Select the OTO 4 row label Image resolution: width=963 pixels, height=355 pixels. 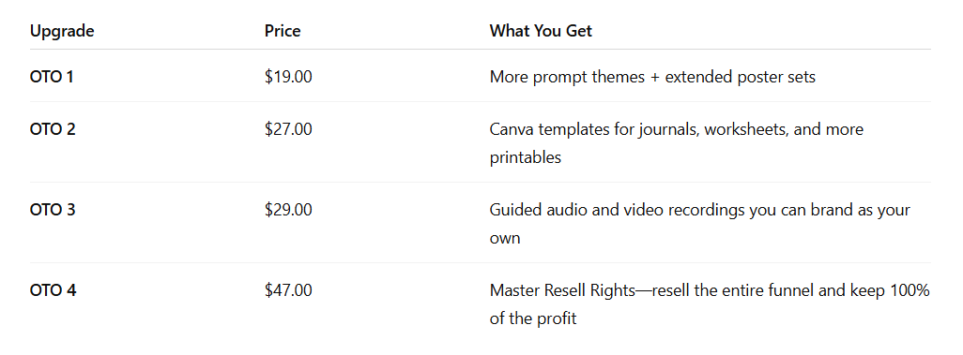coord(53,290)
